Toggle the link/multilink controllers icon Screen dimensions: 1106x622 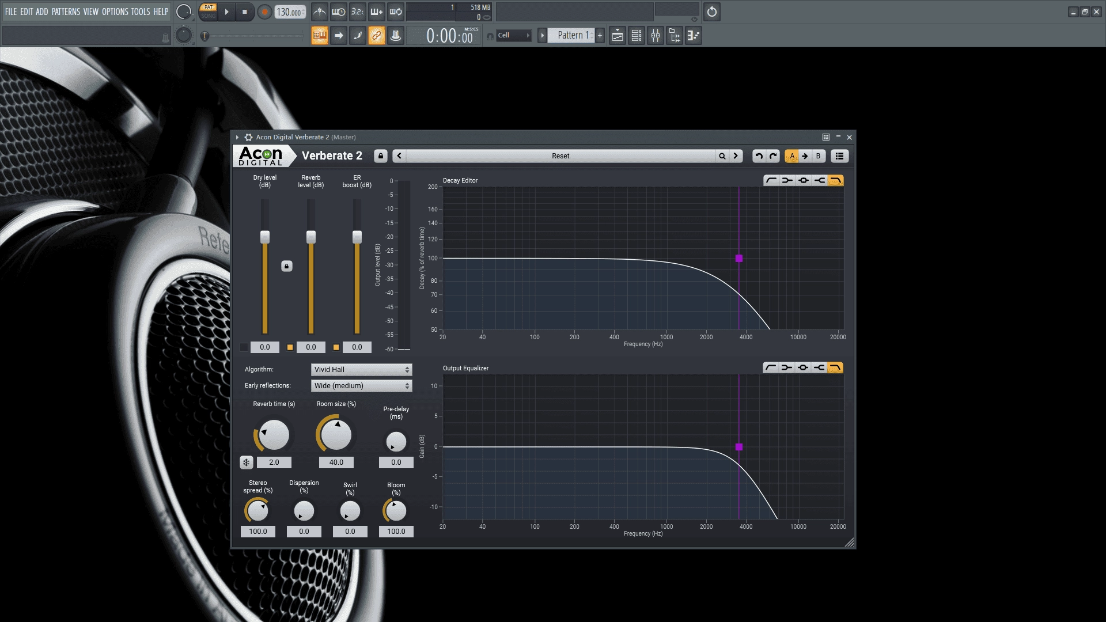point(377,36)
